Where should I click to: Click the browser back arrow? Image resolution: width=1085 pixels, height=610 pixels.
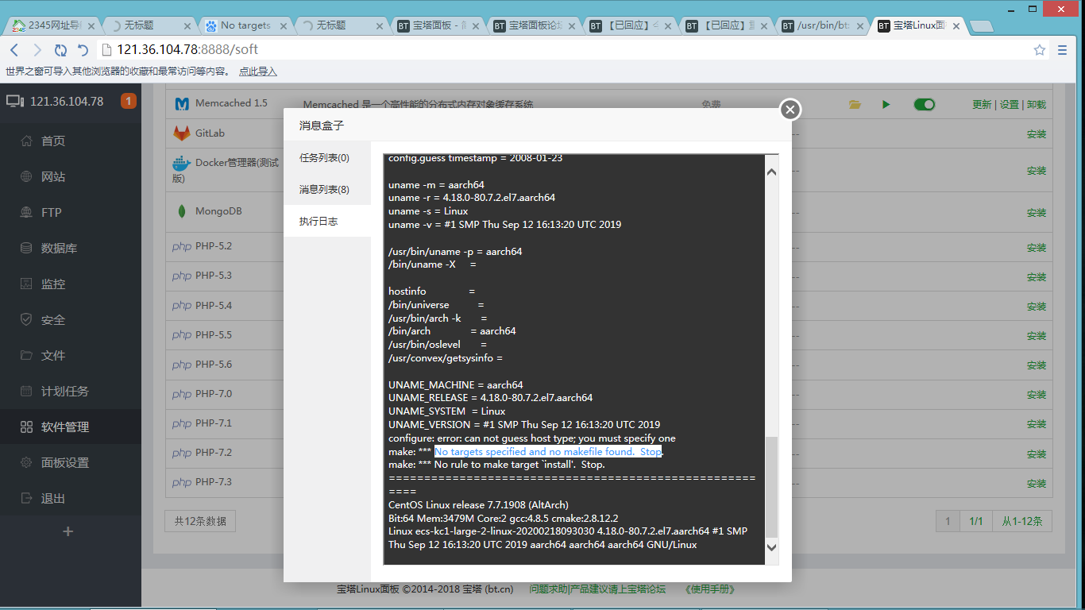14,50
